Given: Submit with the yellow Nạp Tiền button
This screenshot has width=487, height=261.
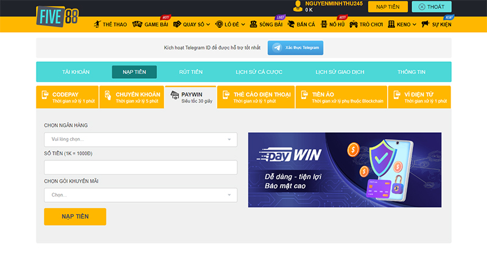Looking at the screenshot, I should point(75,217).
